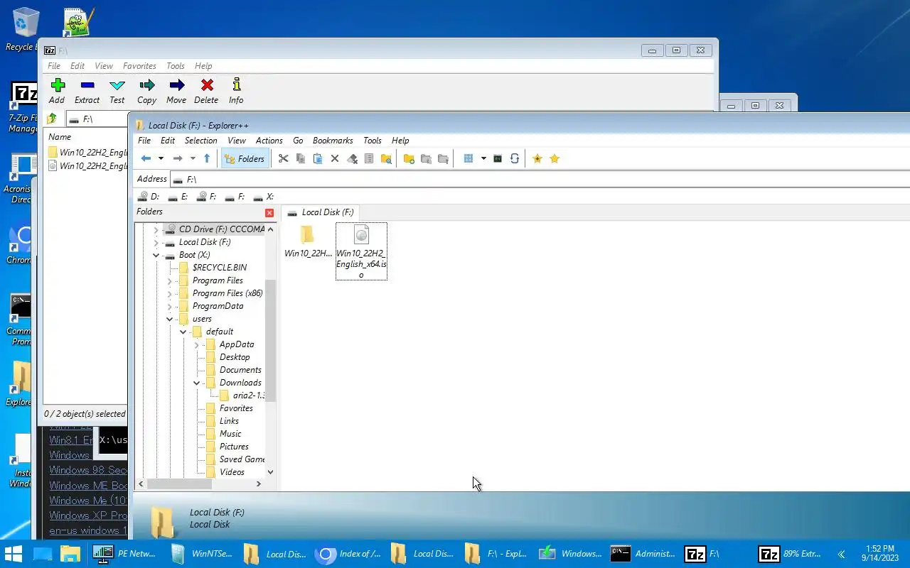Expand the Program Files tree node

[x=169, y=280]
